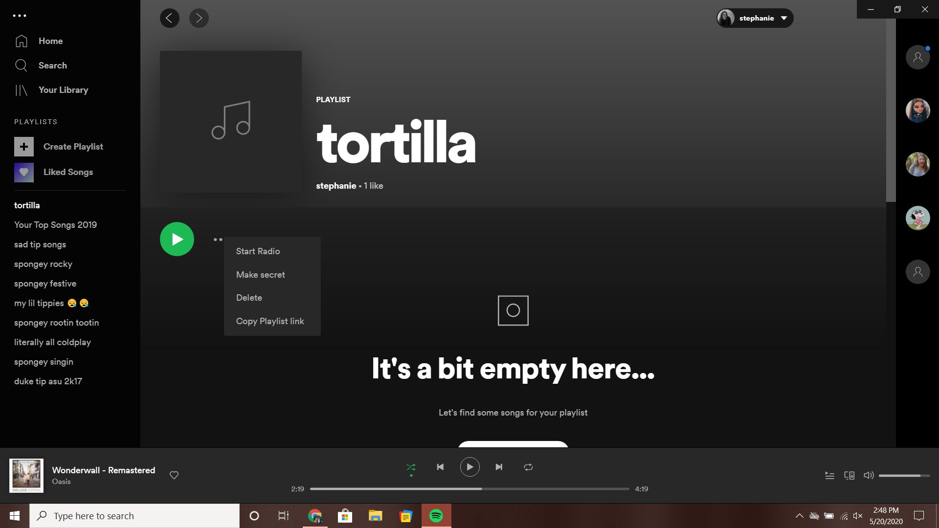Click the song progress bar
939x528 pixels.
click(x=469, y=489)
